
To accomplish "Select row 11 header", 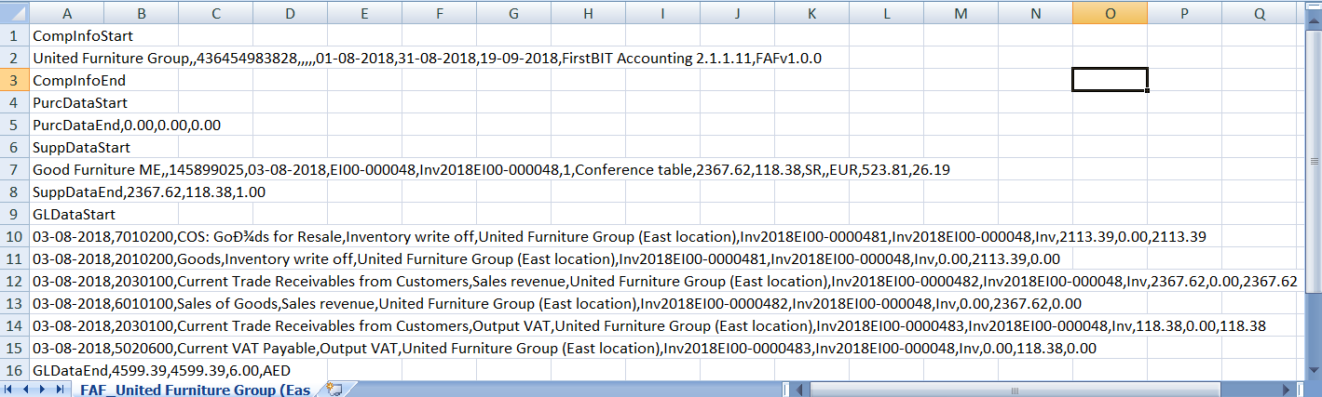I will coord(14,258).
